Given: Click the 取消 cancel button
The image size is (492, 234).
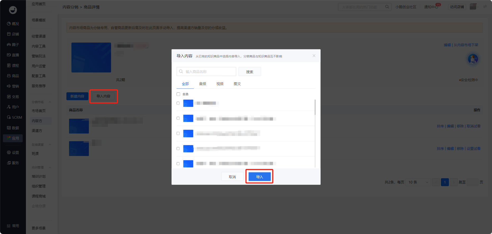Looking at the screenshot, I should 232,177.
